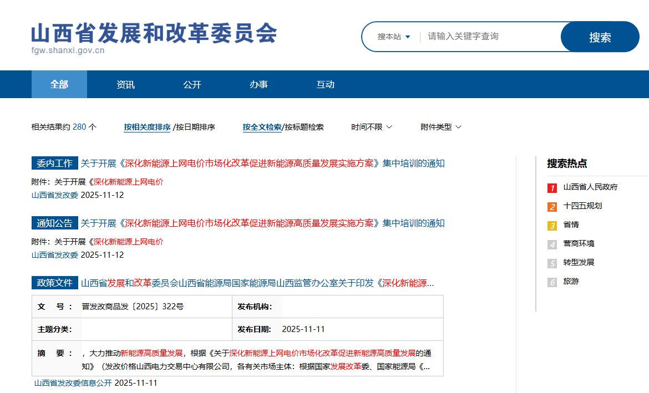The height and width of the screenshot is (393, 649).
Task: Sort results by 按相关度排序
Action: click(147, 127)
